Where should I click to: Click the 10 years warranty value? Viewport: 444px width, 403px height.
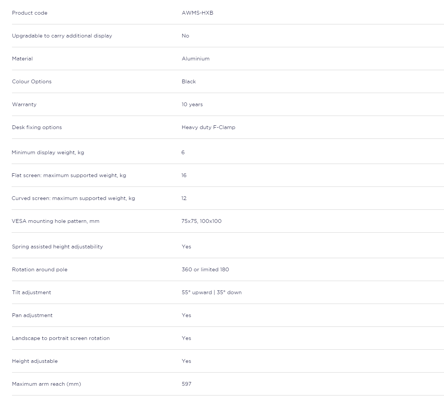click(x=192, y=104)
